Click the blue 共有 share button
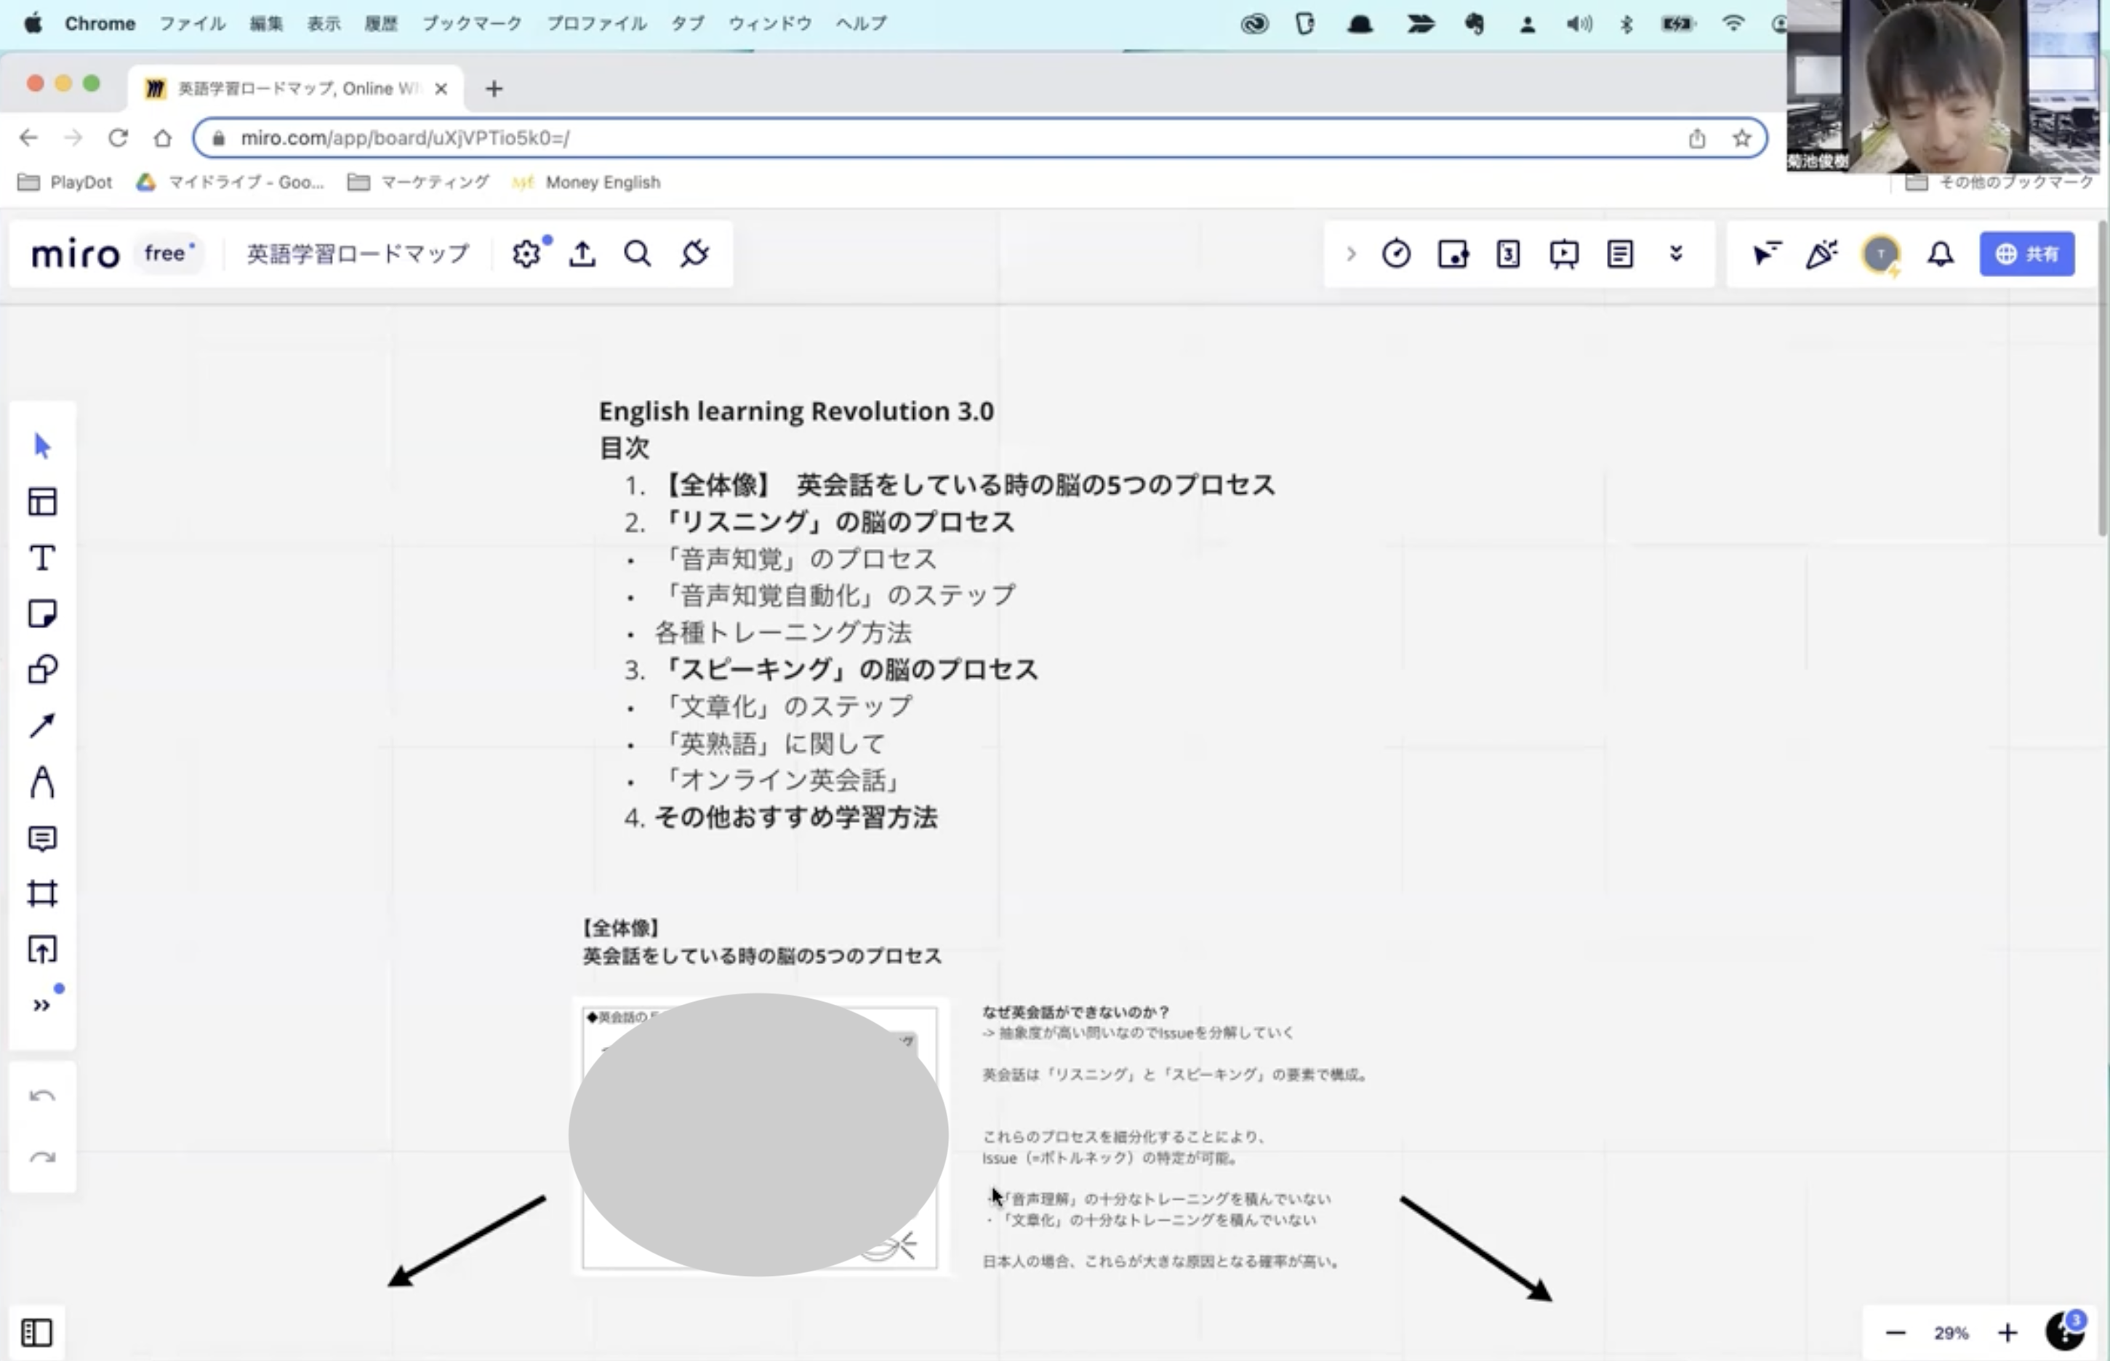 click(x=2026, y=254)
